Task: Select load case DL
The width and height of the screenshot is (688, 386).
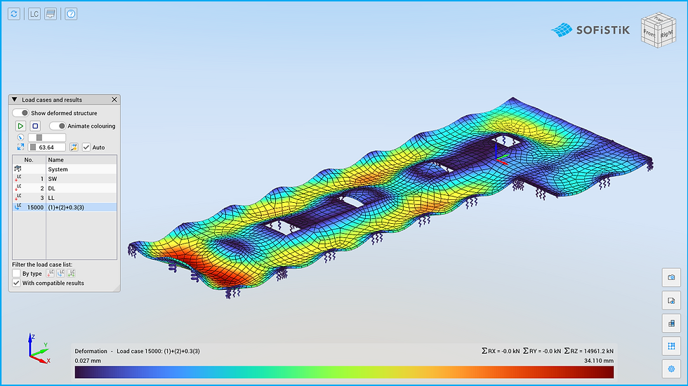Action: click(65, 188)
